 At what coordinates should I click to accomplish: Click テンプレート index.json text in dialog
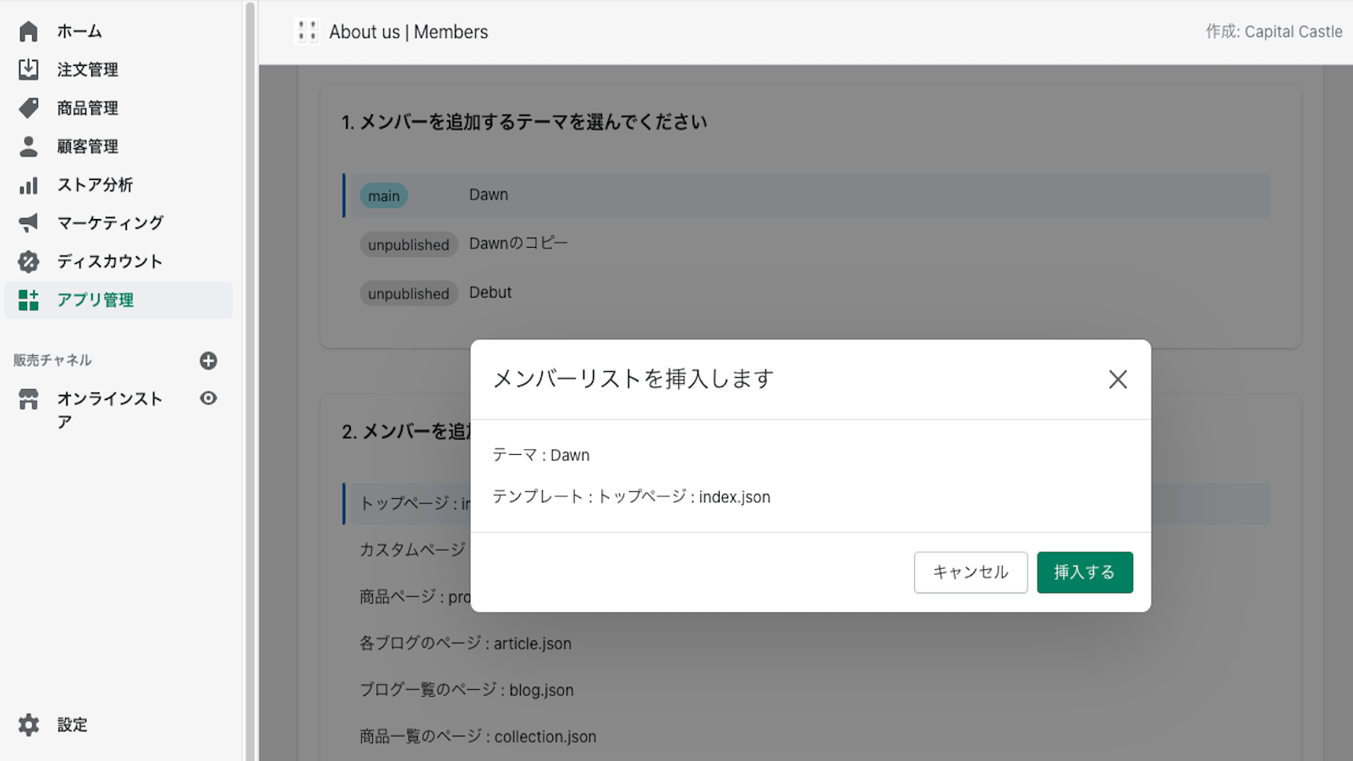click(x=632, y=497)
